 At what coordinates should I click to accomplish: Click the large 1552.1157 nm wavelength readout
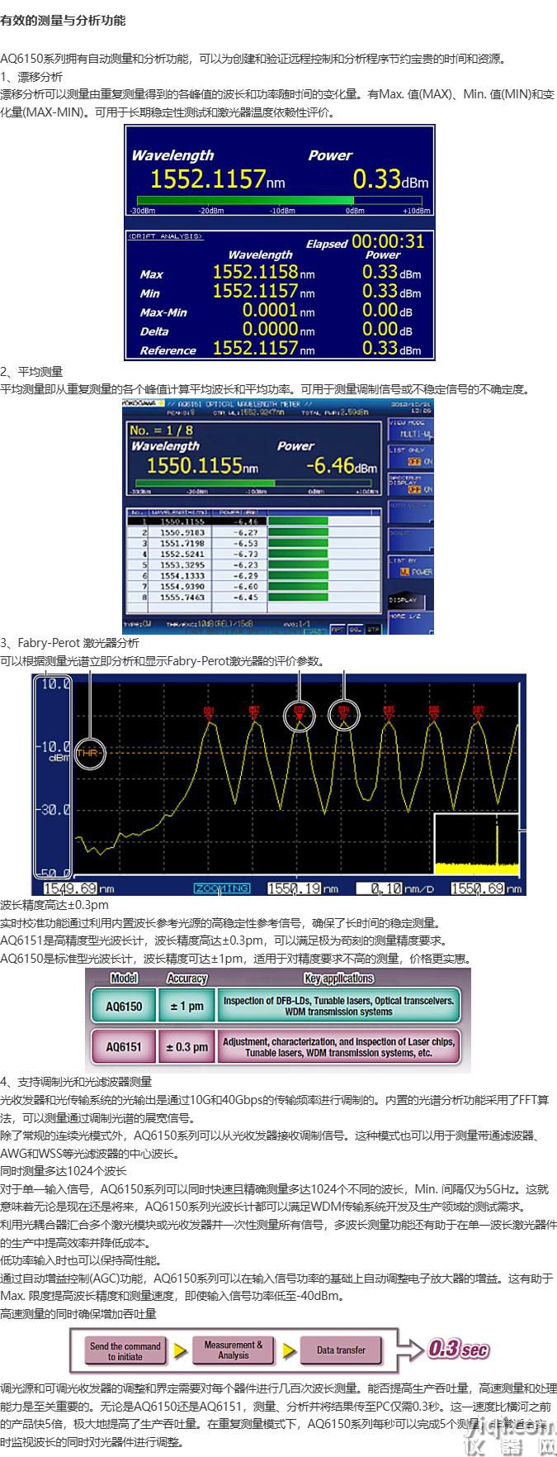(217, 179)
